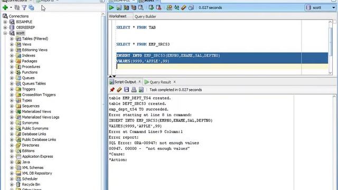This screenshot has width=338, height=190.
Task: Select the Indexes tree item
Action: click(29, 55)
